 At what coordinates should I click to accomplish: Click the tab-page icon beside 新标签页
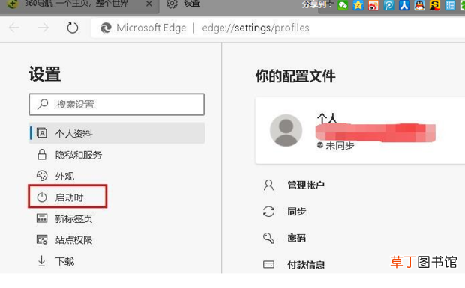pos(42,218)
